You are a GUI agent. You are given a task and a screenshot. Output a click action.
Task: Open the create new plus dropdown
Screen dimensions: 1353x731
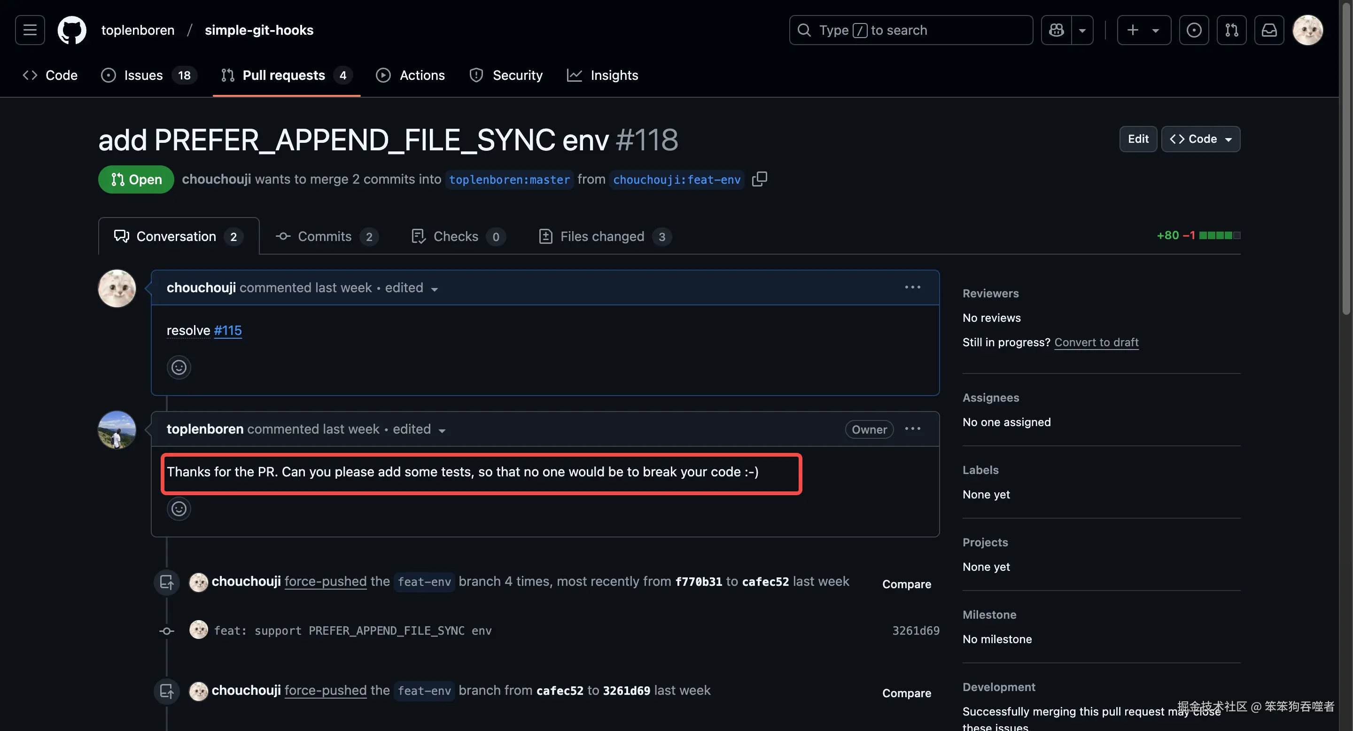click(x=1143, y=30)
